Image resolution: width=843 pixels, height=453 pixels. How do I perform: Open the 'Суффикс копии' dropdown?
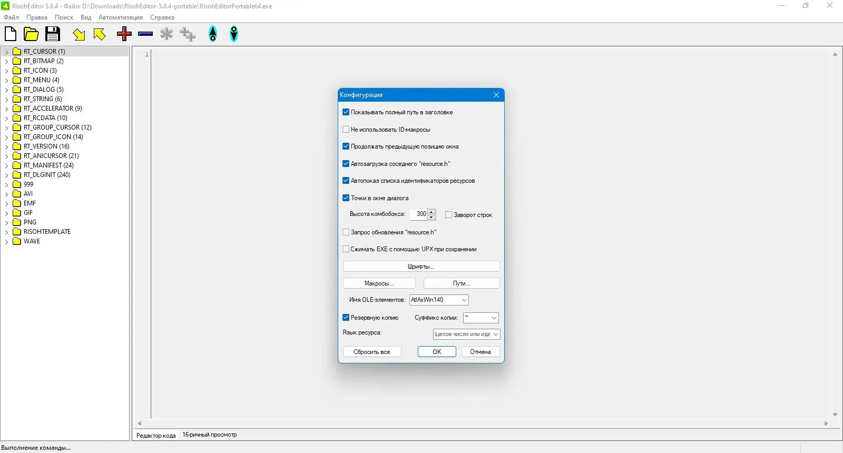click(x=481, y=318)
